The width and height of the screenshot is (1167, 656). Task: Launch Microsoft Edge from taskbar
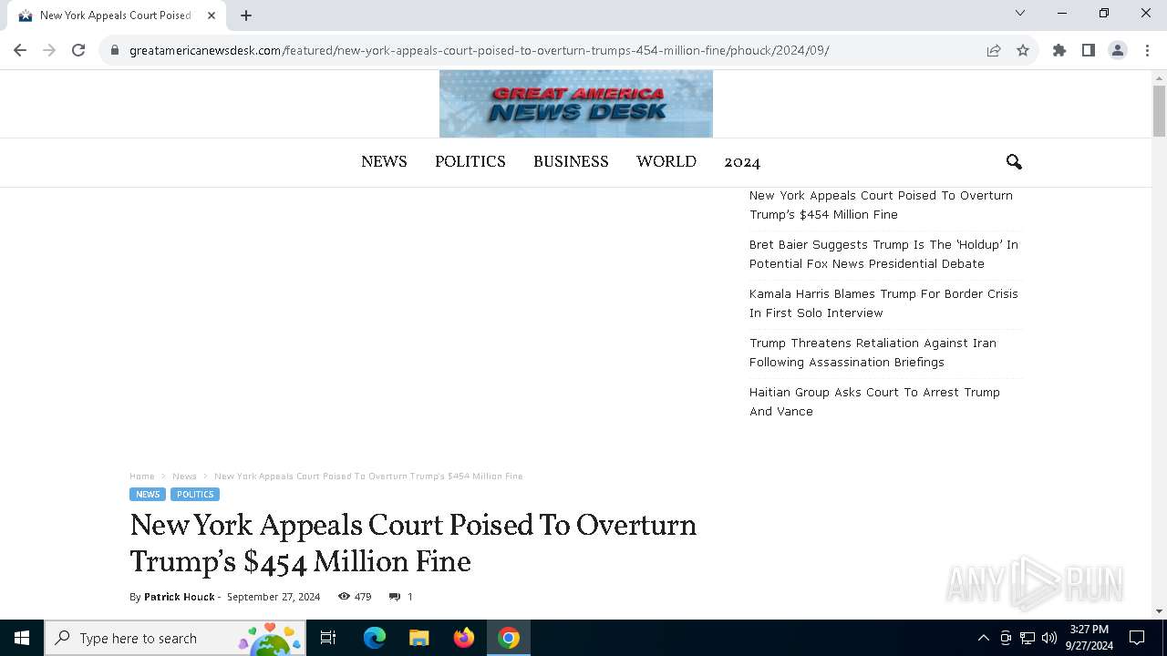click(375, 638)
